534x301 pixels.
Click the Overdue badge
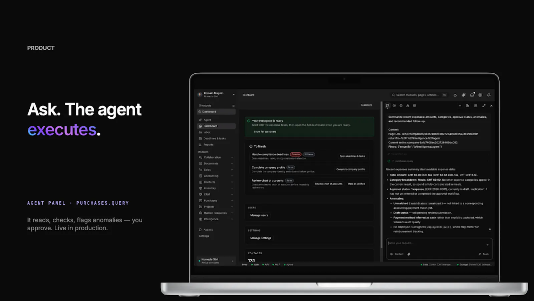click(296, 155)
